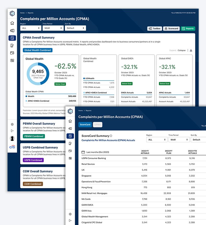Click Home breadcrumb in front window
The height and width of the screenshot is (225, 206).
81,110
